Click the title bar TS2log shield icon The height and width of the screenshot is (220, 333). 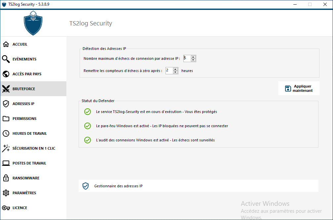click(x=4, y=4)
